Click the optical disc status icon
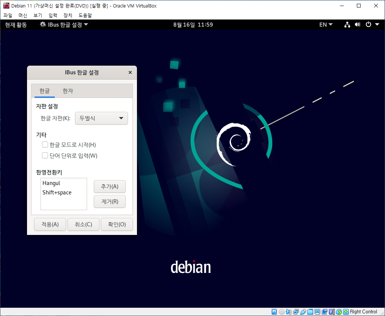This screenshot has width=385, height=316. pos(282,312)
